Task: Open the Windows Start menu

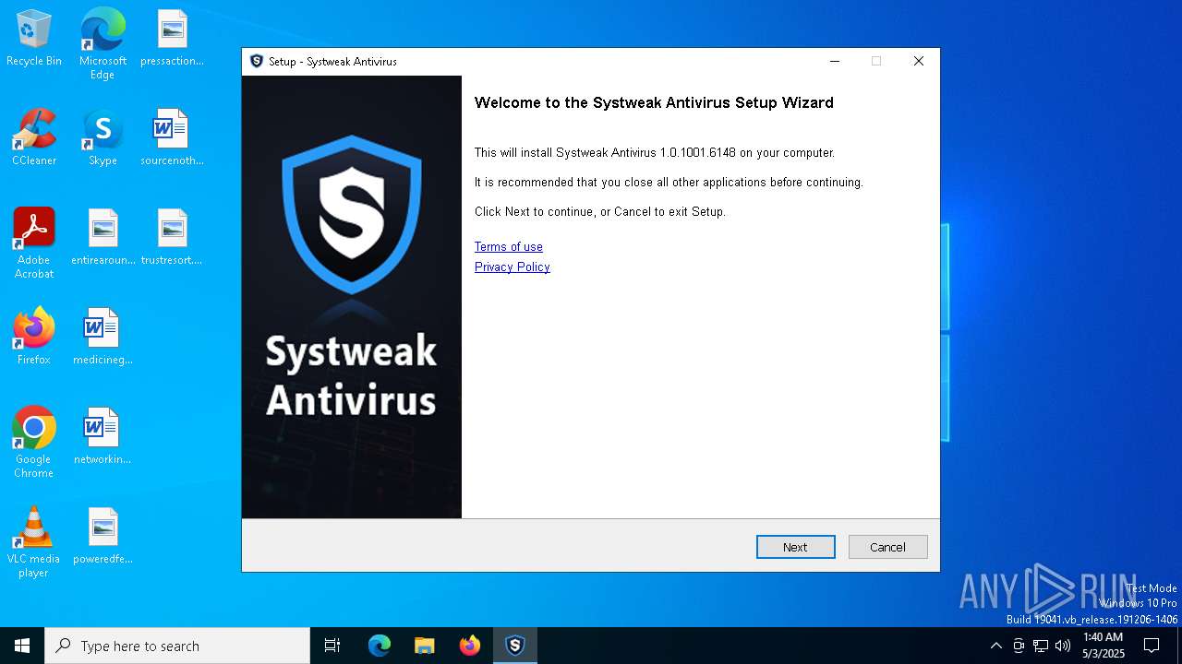Action: tap(22, 646)
